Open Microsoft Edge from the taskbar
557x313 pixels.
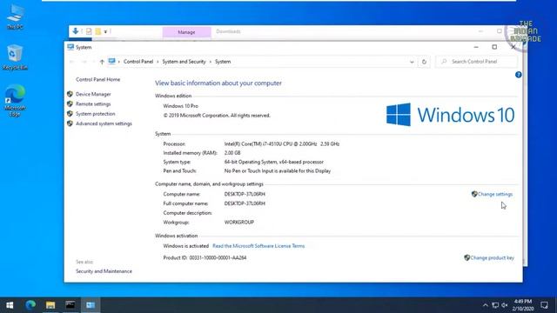pos(30,305)
